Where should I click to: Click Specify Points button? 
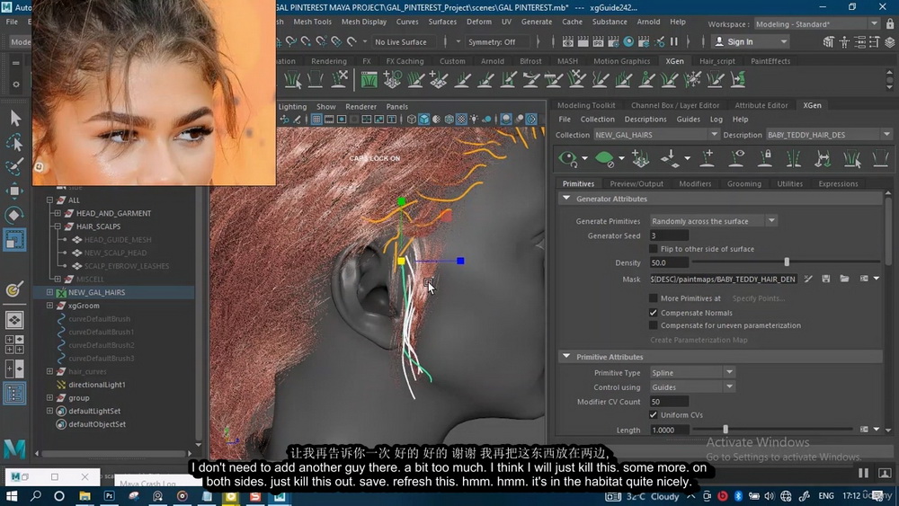(x=758, y=298)
